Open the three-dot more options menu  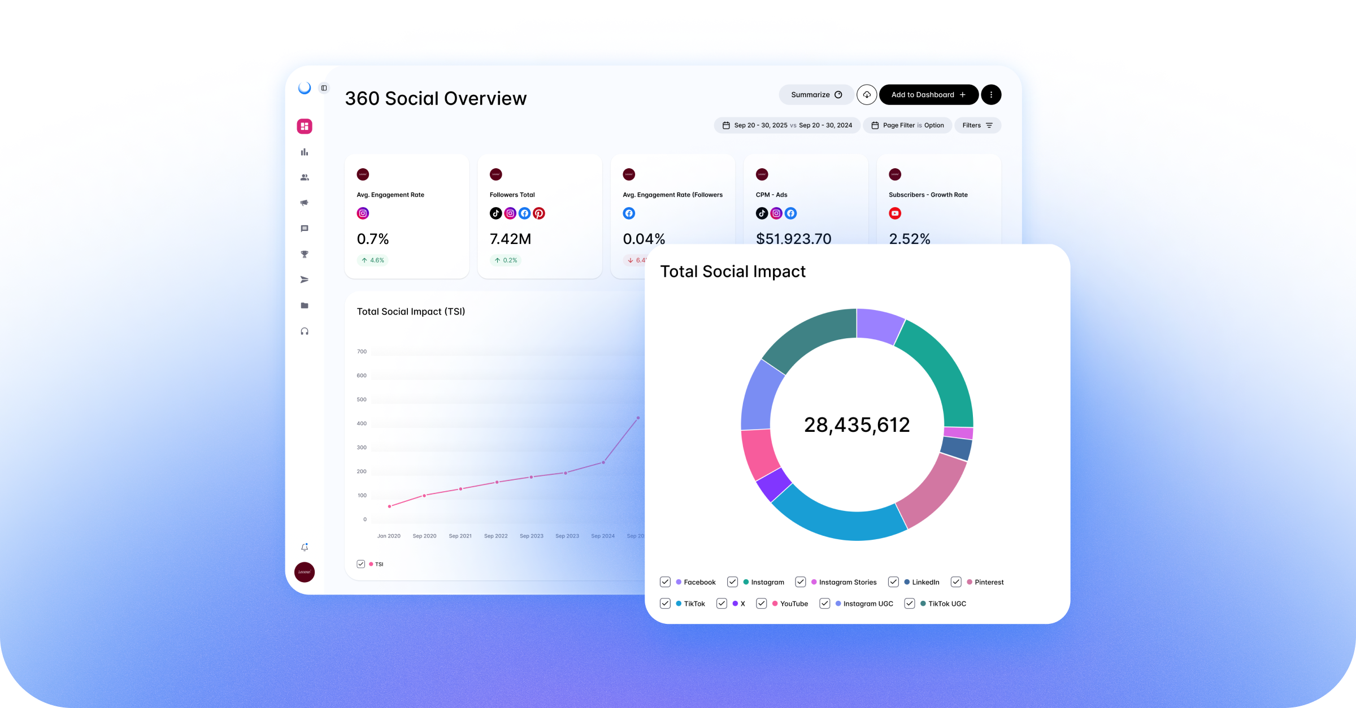point(991,95)
